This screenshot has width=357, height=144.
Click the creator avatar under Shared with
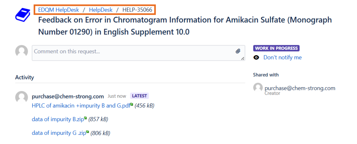click(258, 88)
